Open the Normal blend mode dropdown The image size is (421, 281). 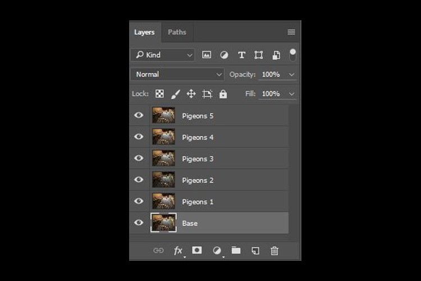177,75
